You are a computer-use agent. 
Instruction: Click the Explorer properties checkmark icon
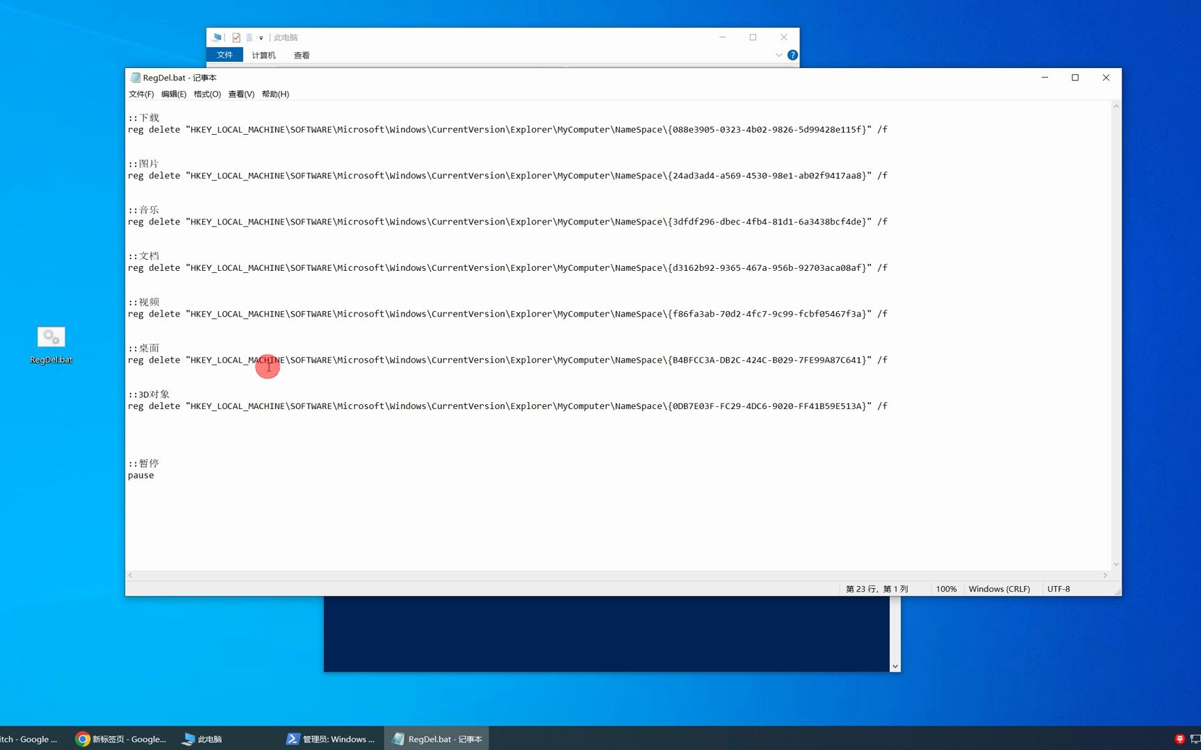click(x=236, y=37)
